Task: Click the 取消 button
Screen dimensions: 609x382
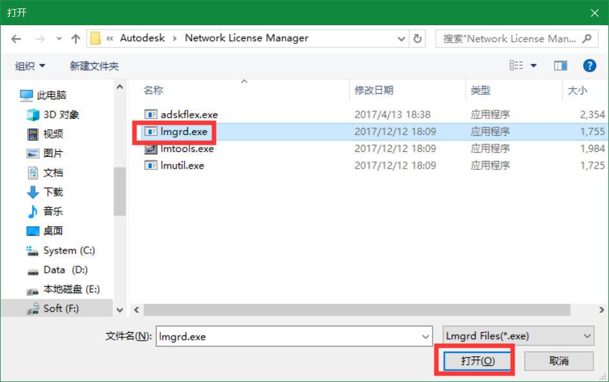Action: pyautogui.click(x=559, y=361)
